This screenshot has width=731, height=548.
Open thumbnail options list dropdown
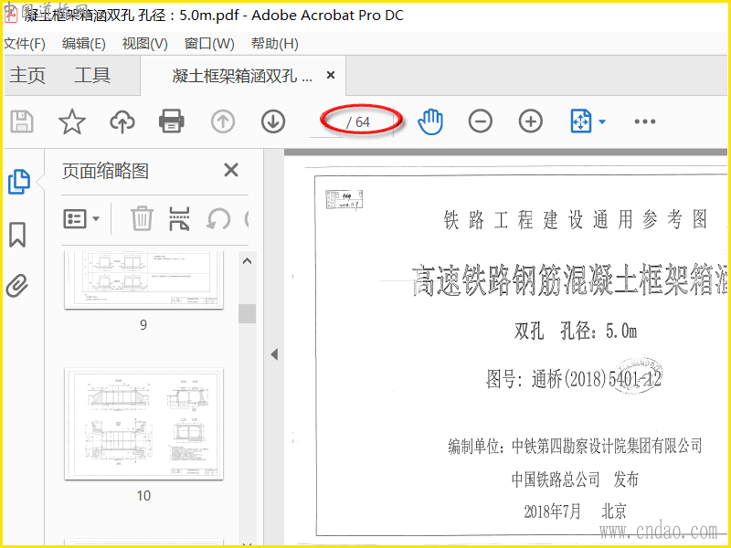pyautogui.click(x=81, y=218)
